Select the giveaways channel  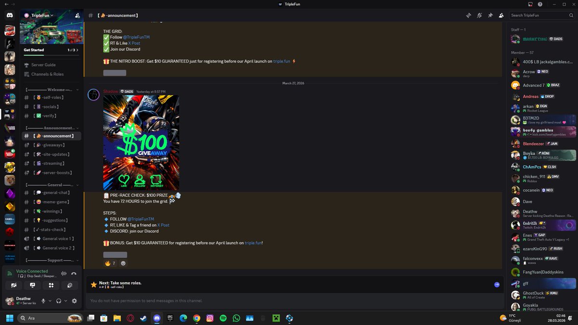pos(51,145)
